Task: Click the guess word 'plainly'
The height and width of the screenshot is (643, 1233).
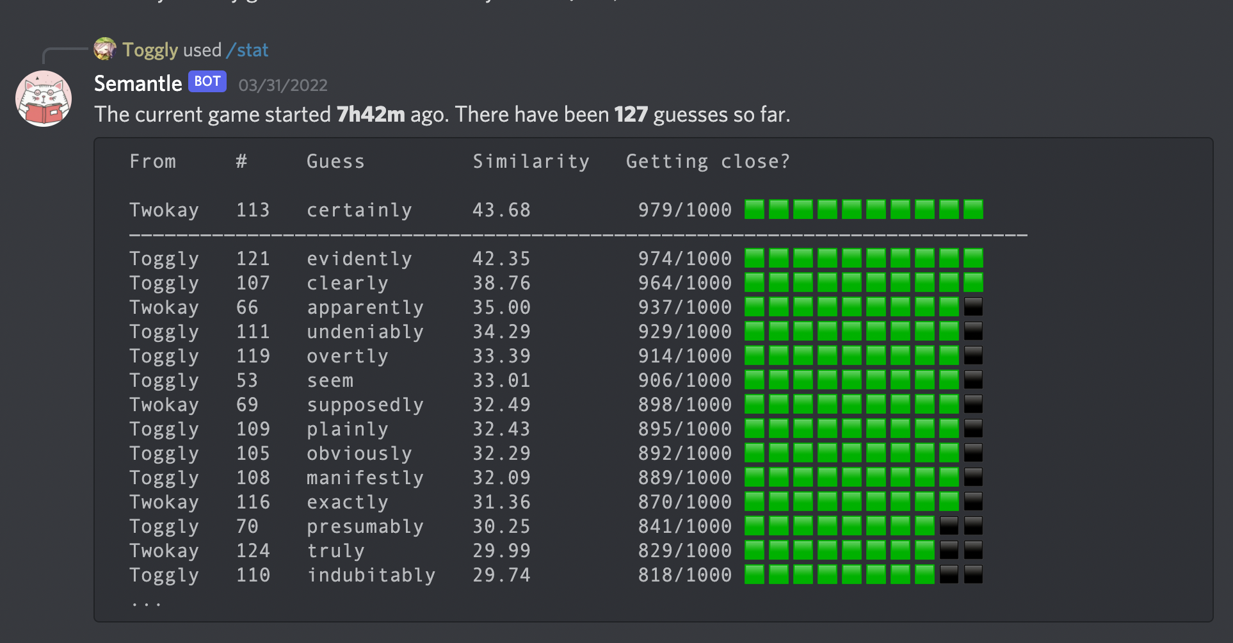Action: point(348,429)
